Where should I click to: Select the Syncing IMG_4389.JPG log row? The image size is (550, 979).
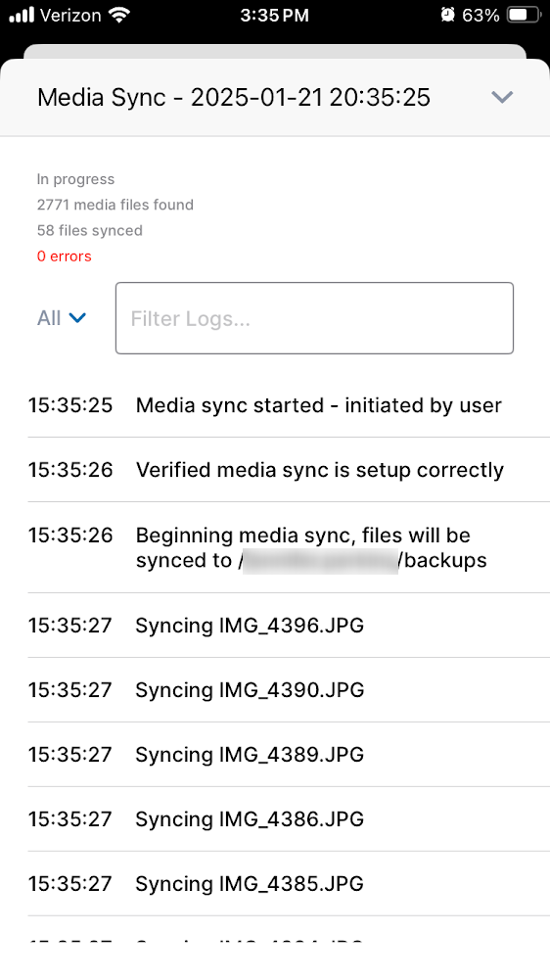[x=289, y=754]
